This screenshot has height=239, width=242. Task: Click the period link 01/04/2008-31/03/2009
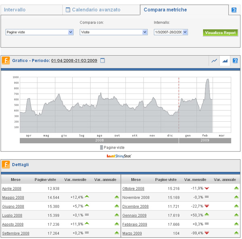74,60
